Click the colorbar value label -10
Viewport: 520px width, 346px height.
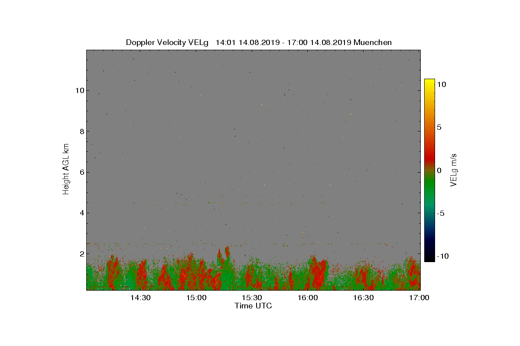click(442, 256)
